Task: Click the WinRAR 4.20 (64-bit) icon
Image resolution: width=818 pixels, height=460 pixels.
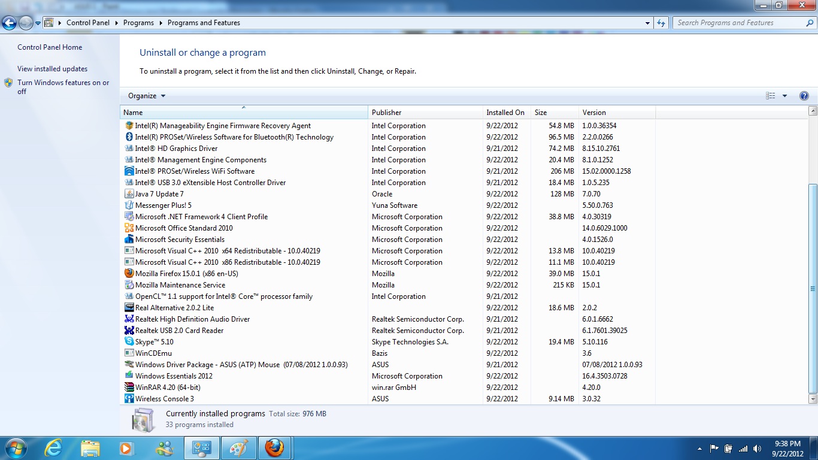Action: coord(129,388)
